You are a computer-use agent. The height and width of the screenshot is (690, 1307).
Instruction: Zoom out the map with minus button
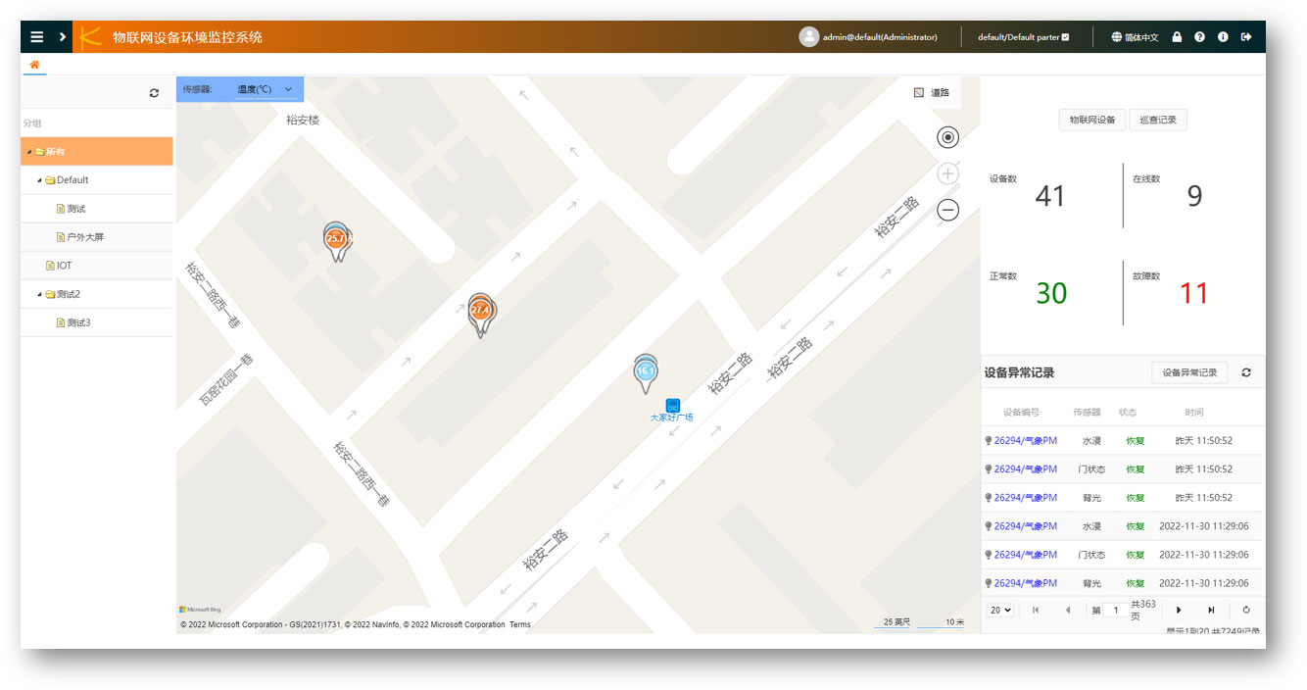click(947, 210)
